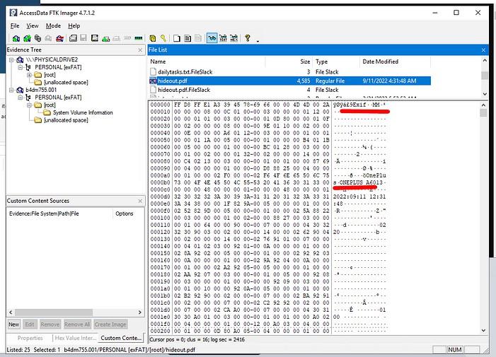
Task: Sort file list by Date Modified column
Action: (x=395, y=62)
